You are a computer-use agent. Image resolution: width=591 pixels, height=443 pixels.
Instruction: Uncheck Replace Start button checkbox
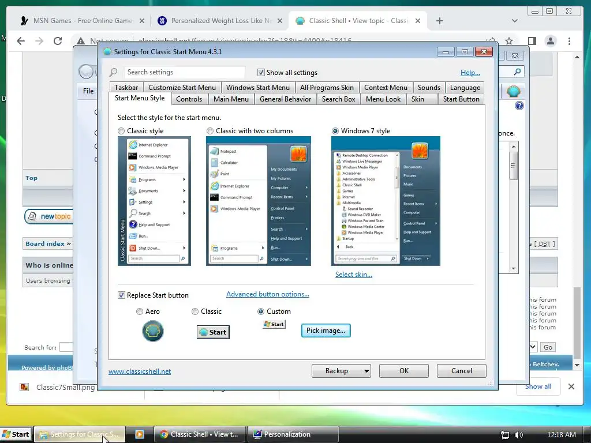(121, 295)
